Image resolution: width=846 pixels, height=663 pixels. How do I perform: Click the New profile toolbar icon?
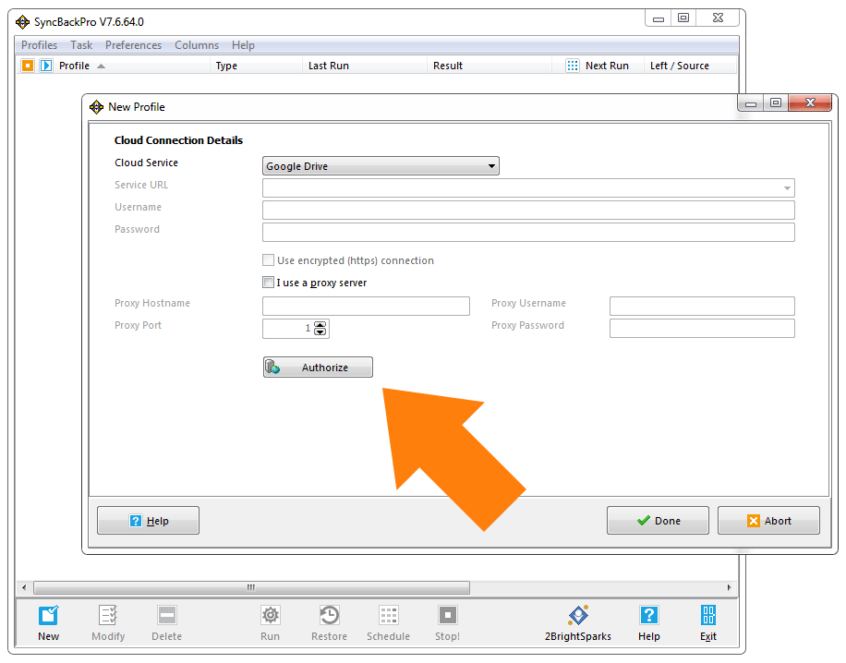(49, 616)
